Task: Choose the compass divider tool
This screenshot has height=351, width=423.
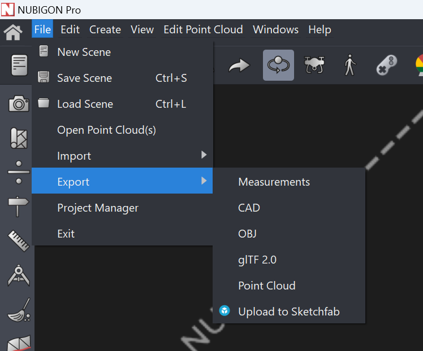Action: click(19, 275)
